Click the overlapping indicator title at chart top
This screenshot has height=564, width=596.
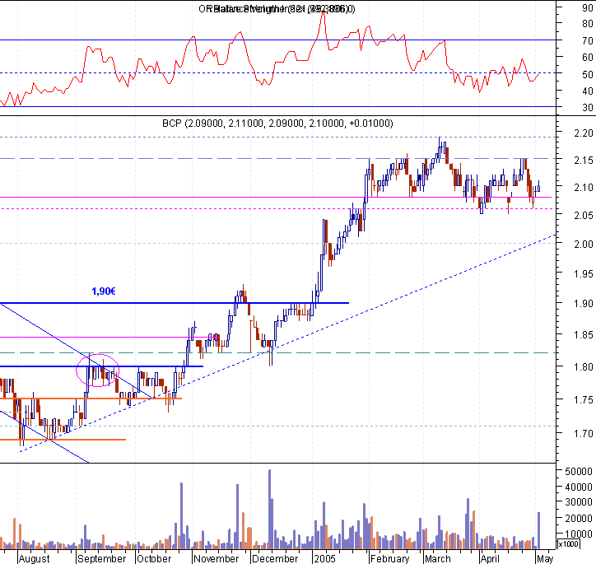(x=277, y=9)
